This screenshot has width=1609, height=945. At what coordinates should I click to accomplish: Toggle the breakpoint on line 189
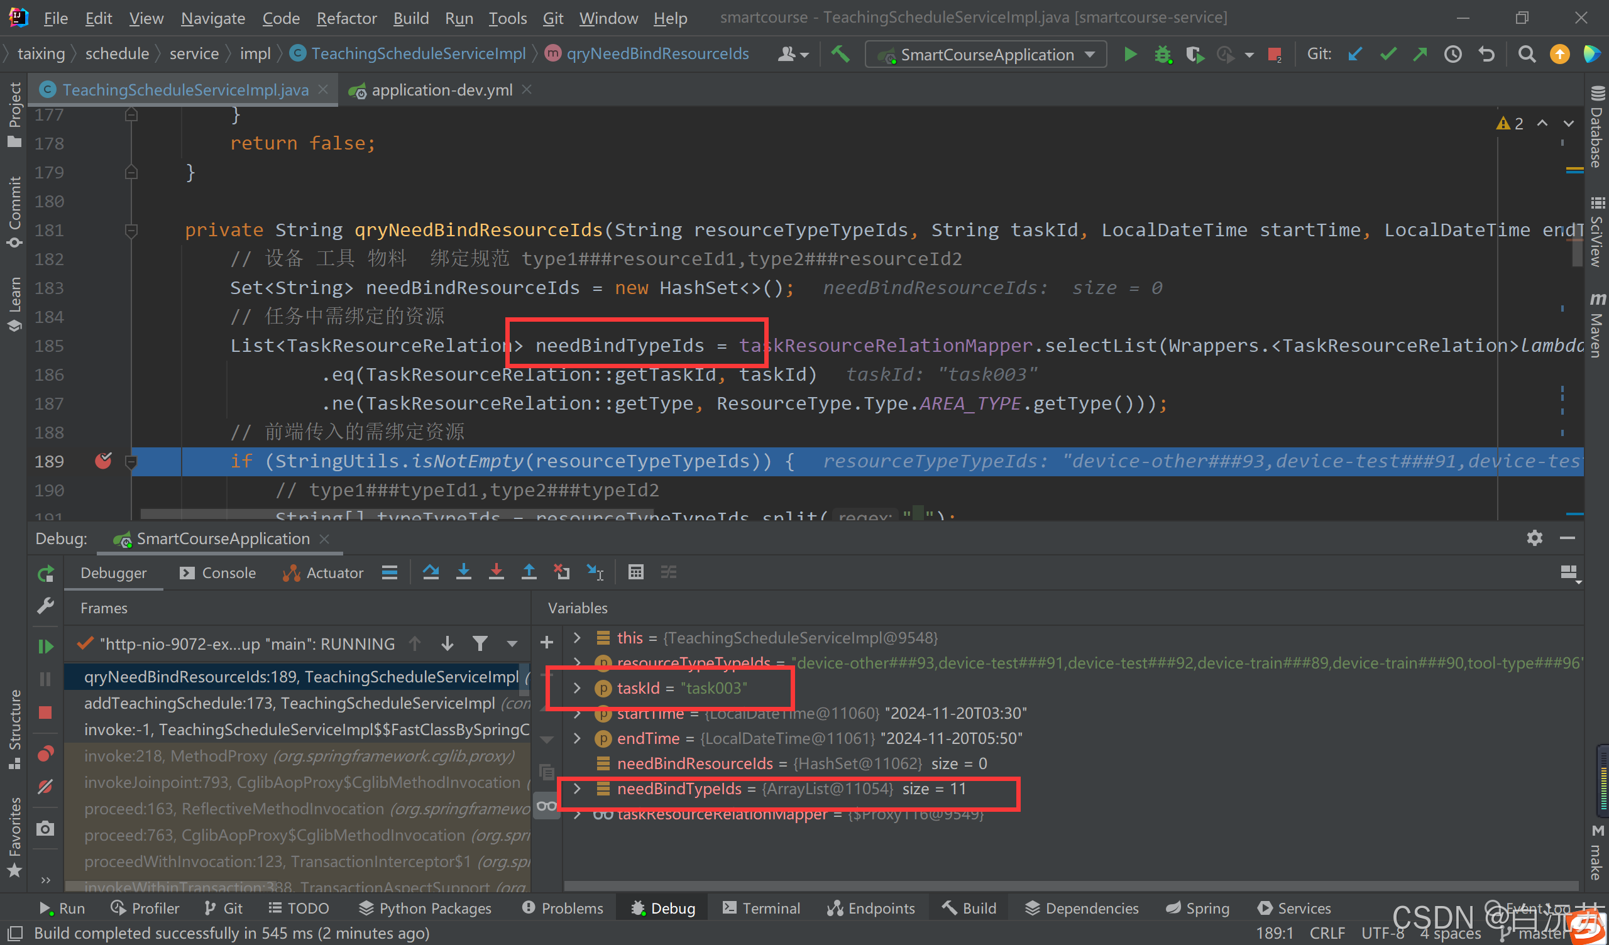click(104, 461)
